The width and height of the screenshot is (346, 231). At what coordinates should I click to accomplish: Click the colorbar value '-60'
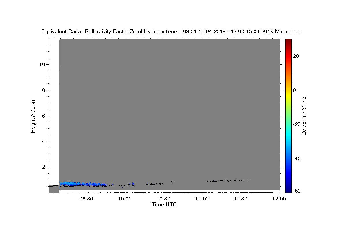296,191
